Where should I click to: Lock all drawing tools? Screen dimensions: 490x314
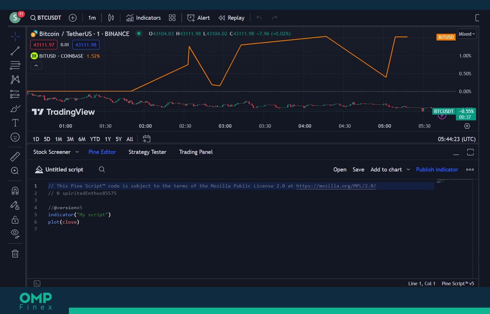point(15,220)
